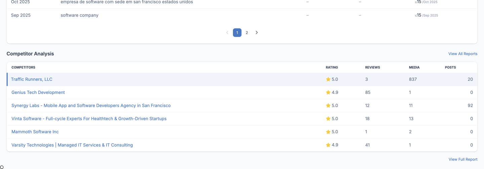Select page 1 in pagination

[237, 33]
